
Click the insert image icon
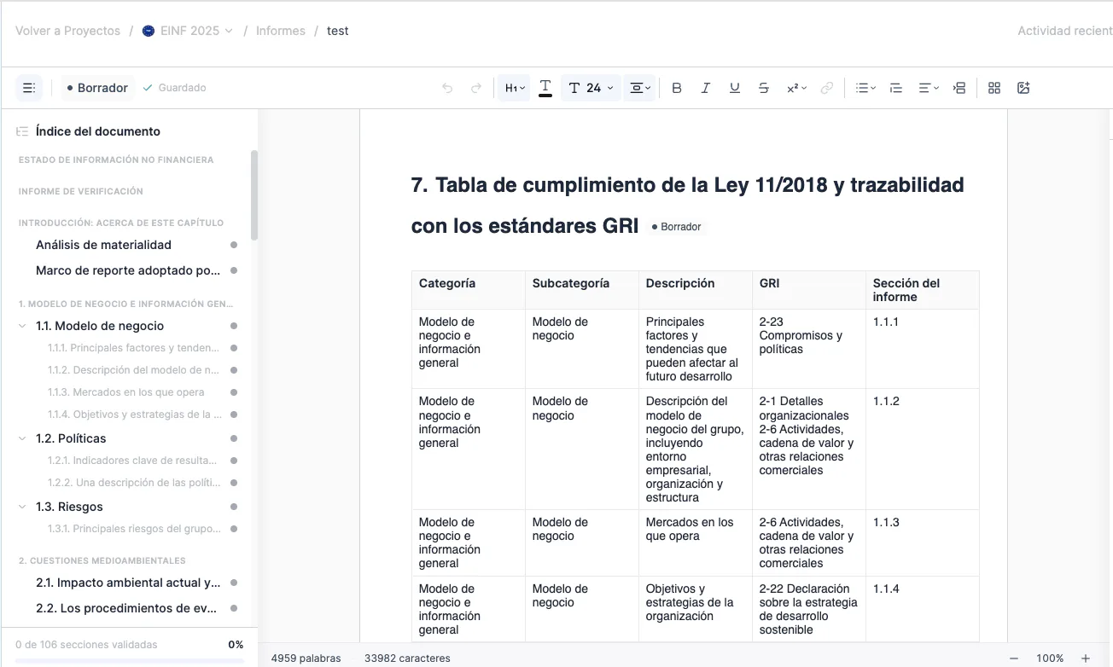coord(1023,88)
